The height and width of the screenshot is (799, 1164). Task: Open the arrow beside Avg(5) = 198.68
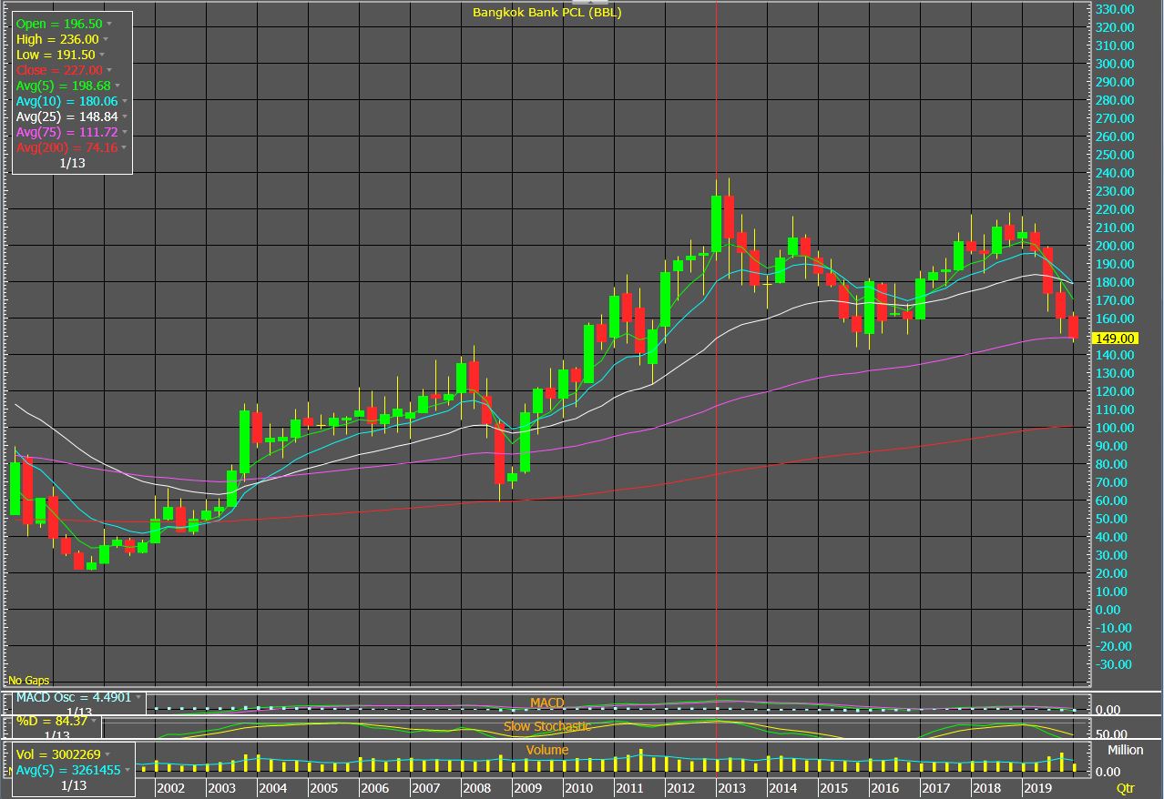point(117,86)
